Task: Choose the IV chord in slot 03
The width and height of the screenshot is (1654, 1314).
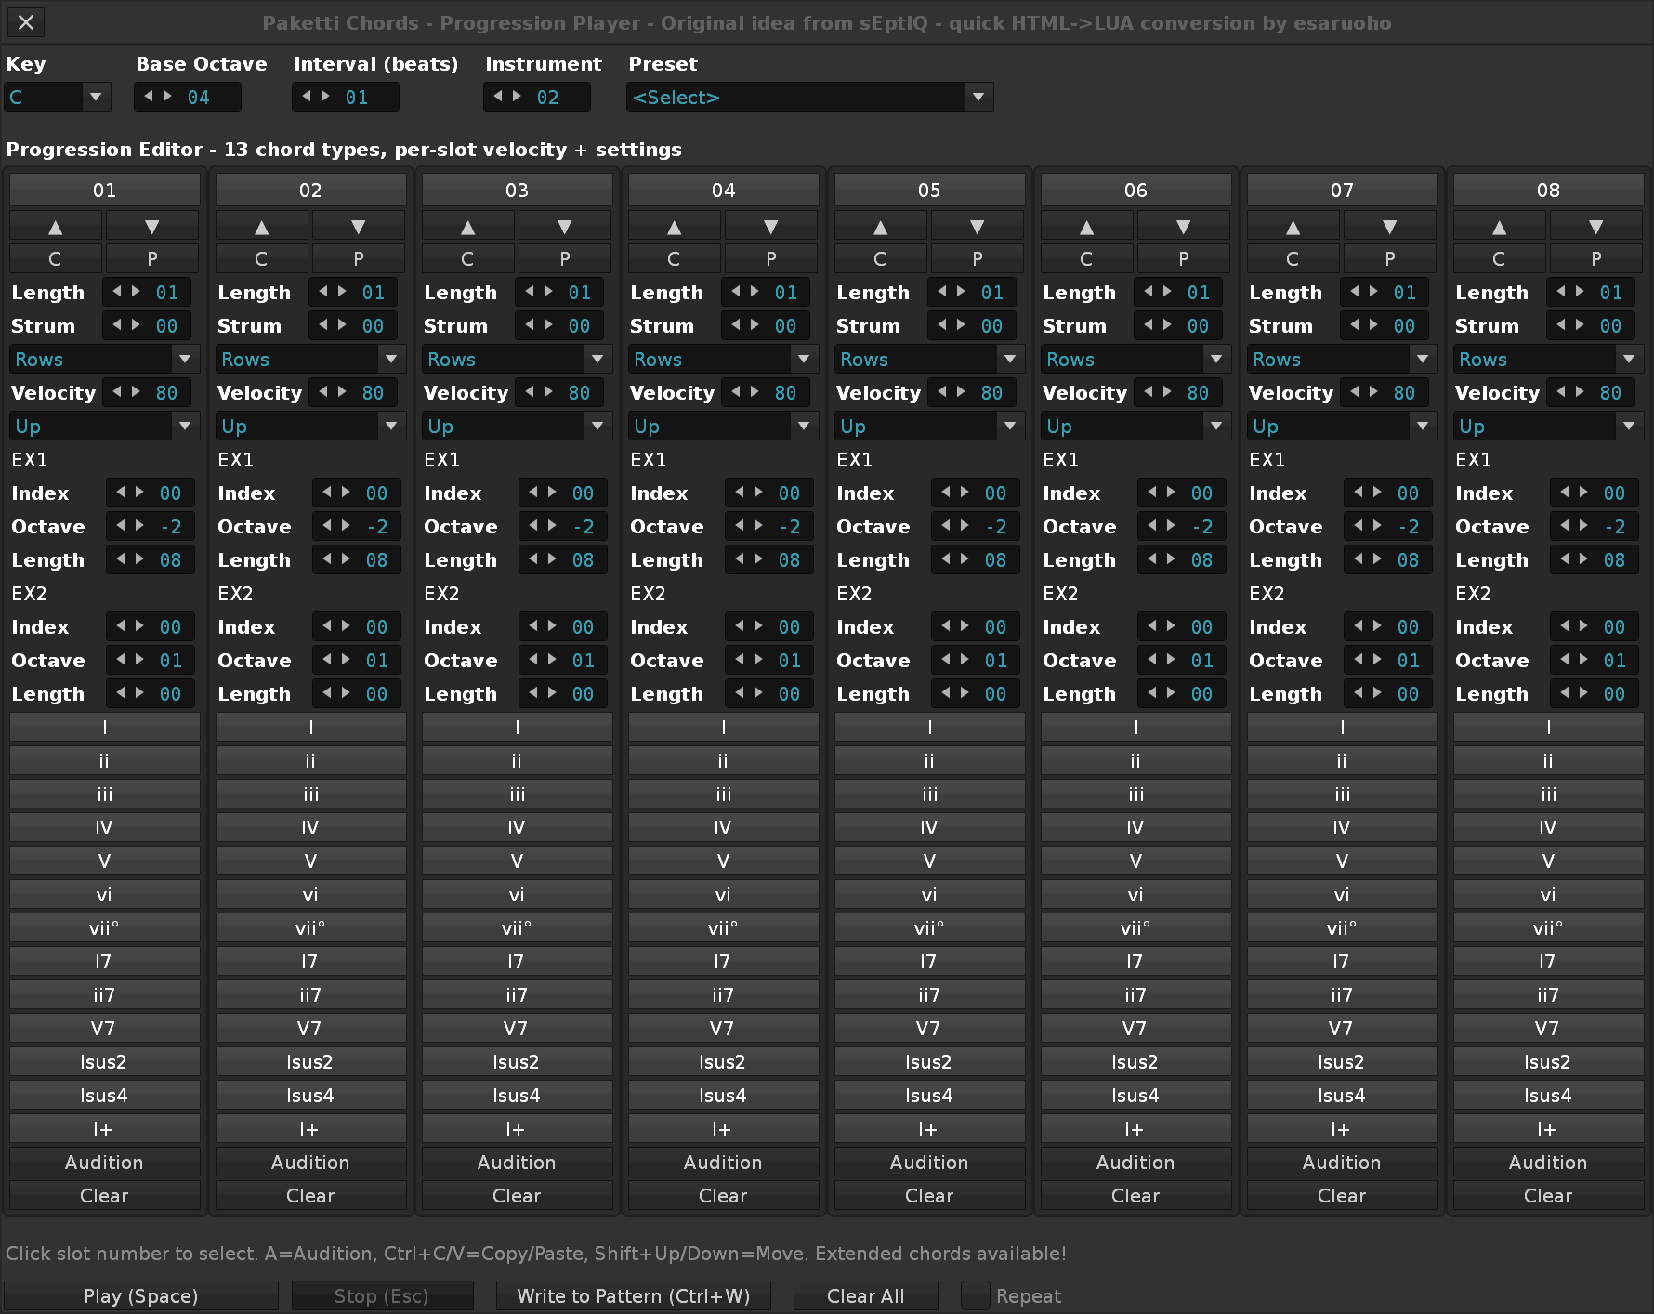Action: pyautogui.click(x=517, y=827)
